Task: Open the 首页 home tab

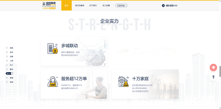Action: point(66,6)
